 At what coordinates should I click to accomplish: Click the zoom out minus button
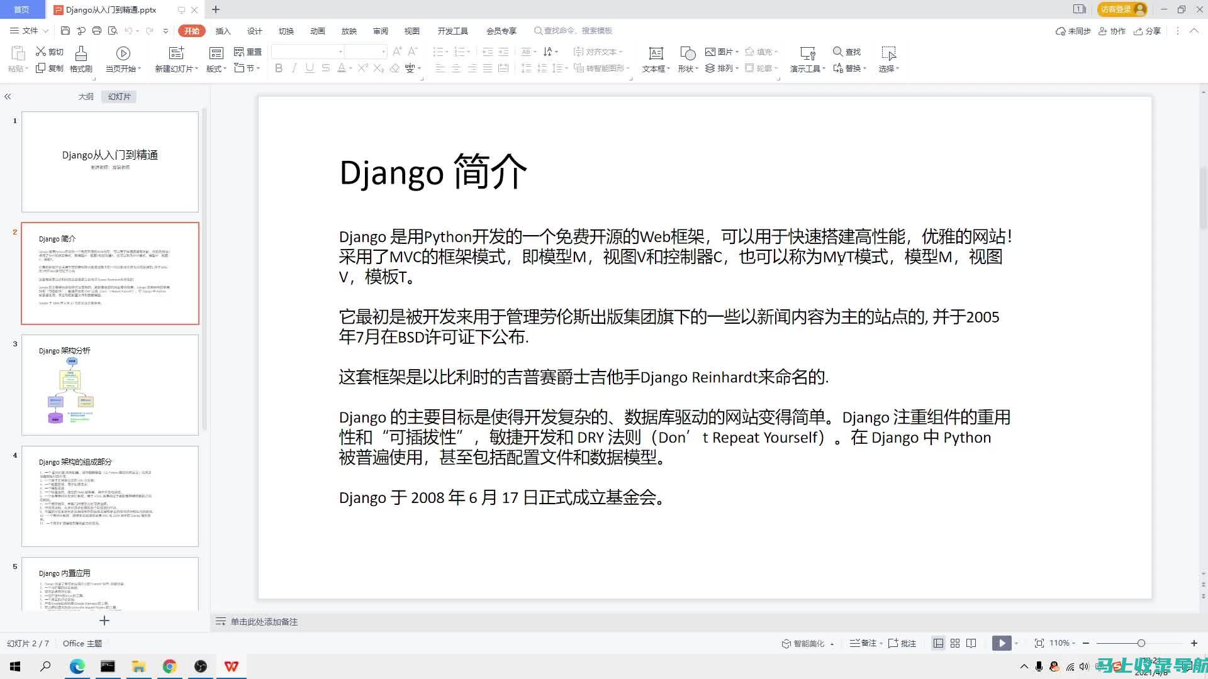click(1087, 643)
